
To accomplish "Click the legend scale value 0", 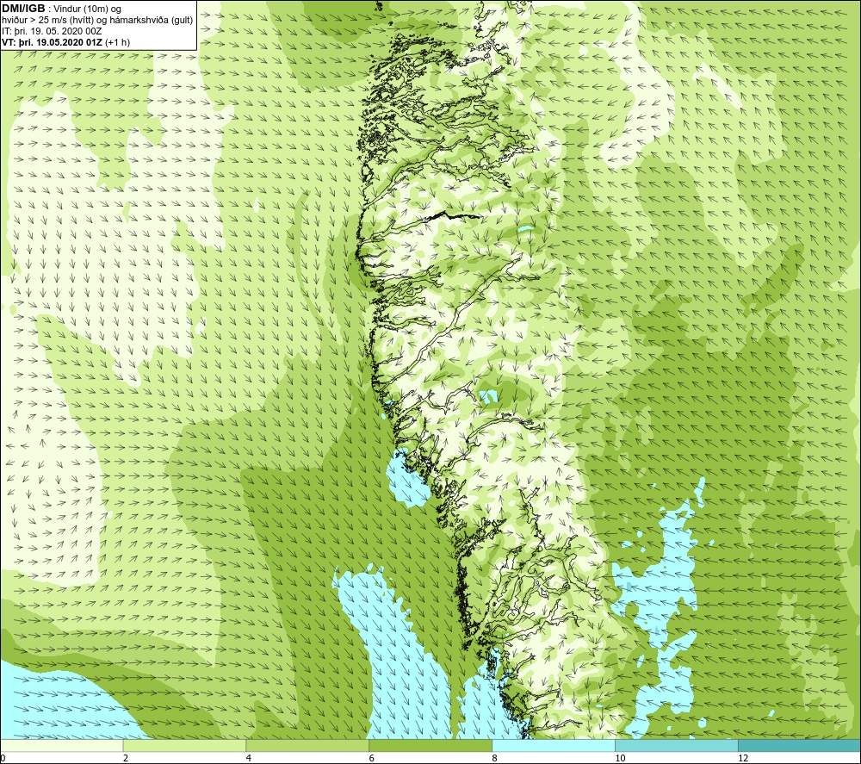I will click(x=3, y=758).
